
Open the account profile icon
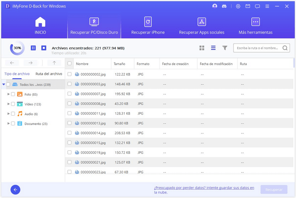[x=215, y=6]
